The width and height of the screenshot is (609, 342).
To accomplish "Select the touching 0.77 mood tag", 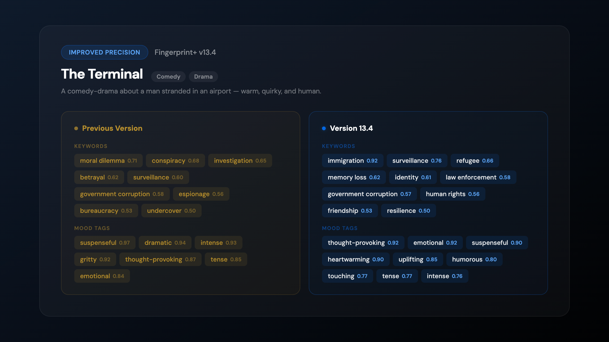I will [347, 276].
